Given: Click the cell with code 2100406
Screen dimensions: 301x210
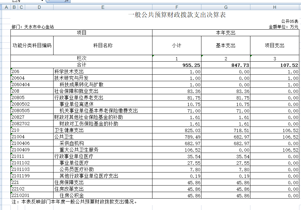Looking at the screenshot, I should [x=32, y=143].
